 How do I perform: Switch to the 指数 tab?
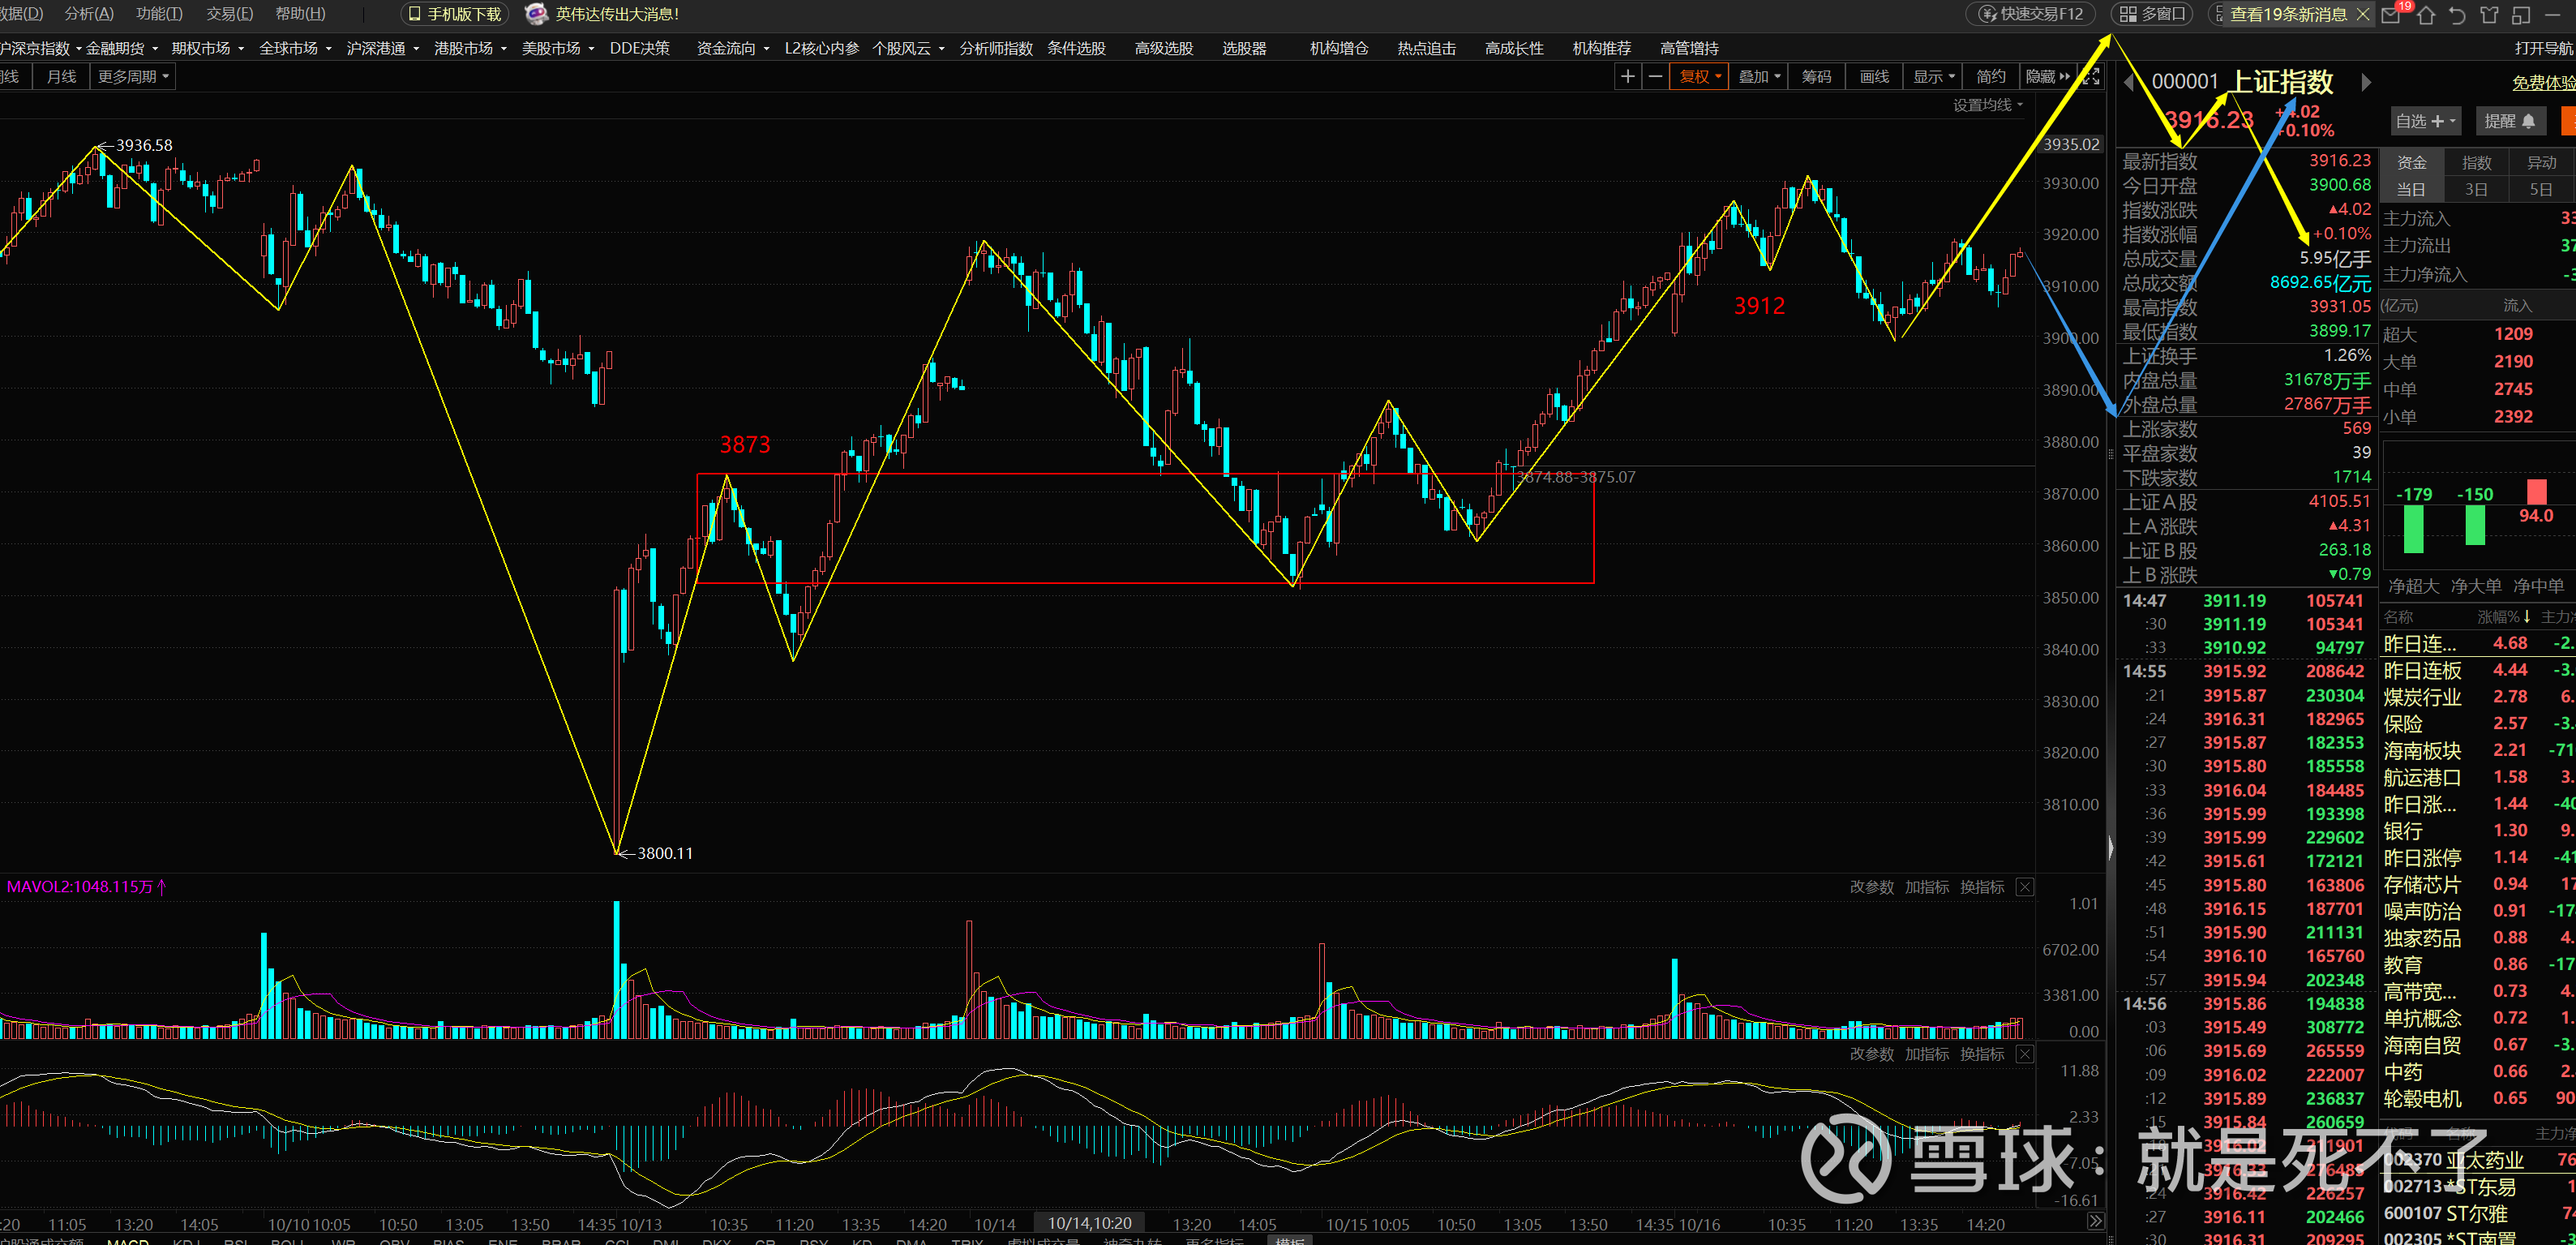[x=2476, y=162]
